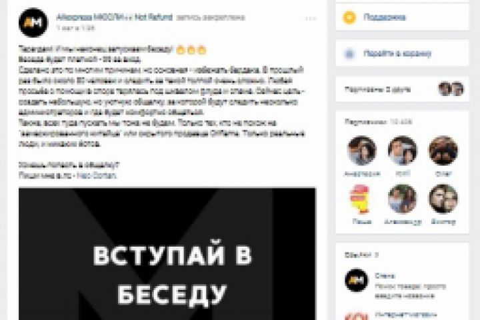Viewport: 480px width, 320px height.
Task: Open the ВСТУПАЙ В БЕСЕДУ post image
Action: 167,254
